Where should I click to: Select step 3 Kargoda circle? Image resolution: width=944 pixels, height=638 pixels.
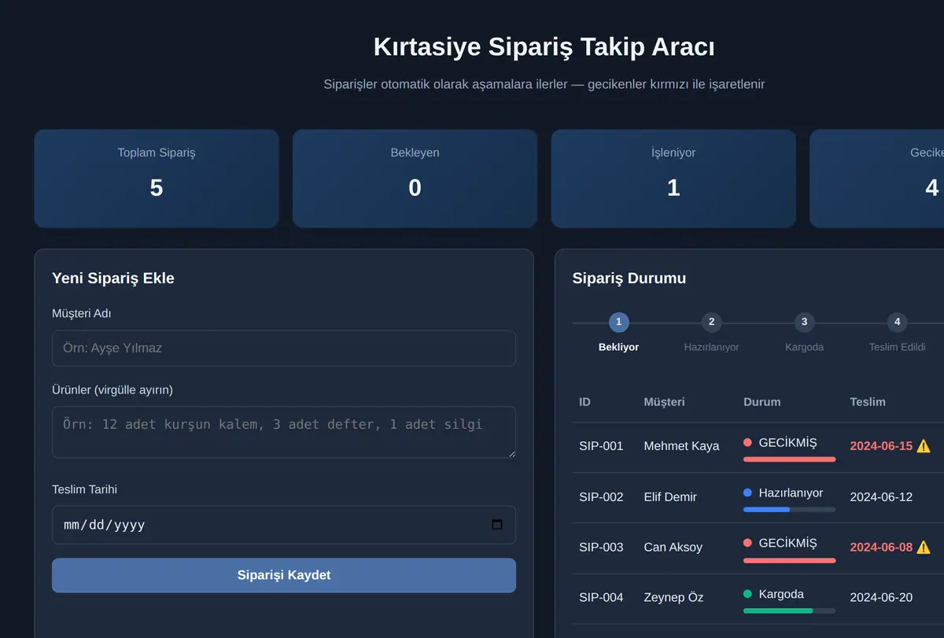pyautogui.click(x=804, y=322)
